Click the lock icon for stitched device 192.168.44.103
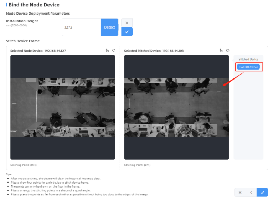The height and width of the screenshot is (200, 273). coord(221,51)
